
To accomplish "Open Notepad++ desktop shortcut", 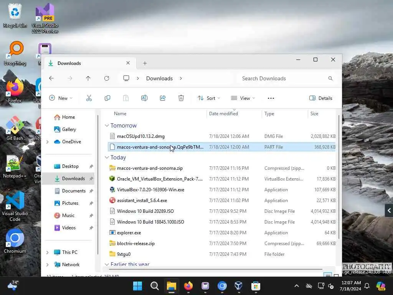I will point(15,166).
